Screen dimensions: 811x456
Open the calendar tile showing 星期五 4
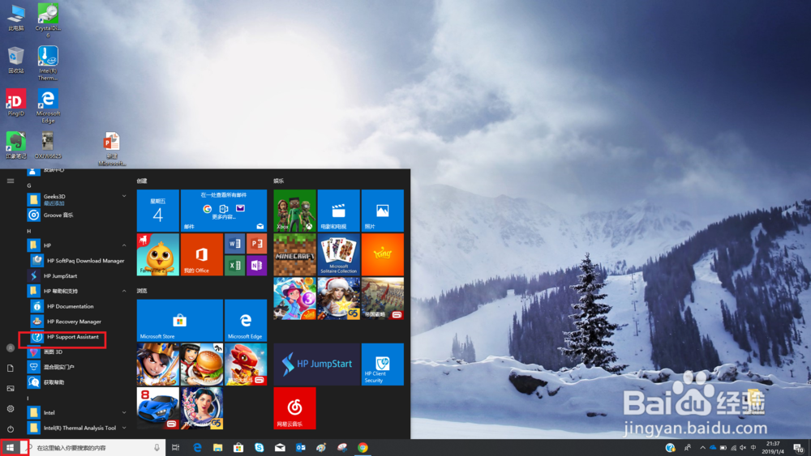pos(158,211)
